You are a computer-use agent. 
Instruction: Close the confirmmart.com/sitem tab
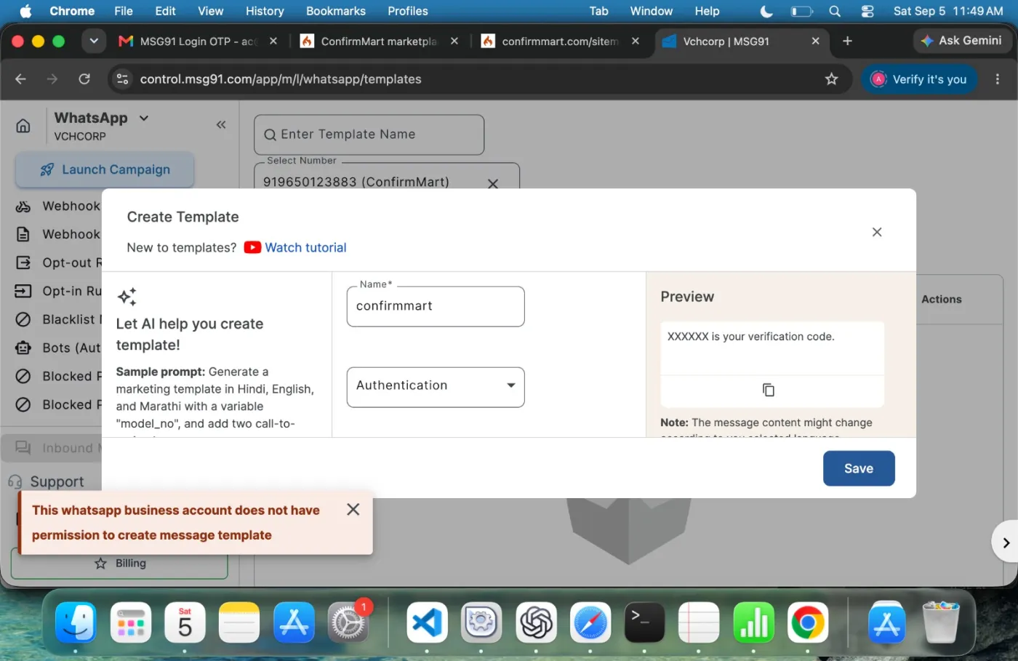(x=636, y=41)
